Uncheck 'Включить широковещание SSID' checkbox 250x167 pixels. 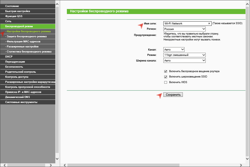pyautogui.click(x=166, y=77)
